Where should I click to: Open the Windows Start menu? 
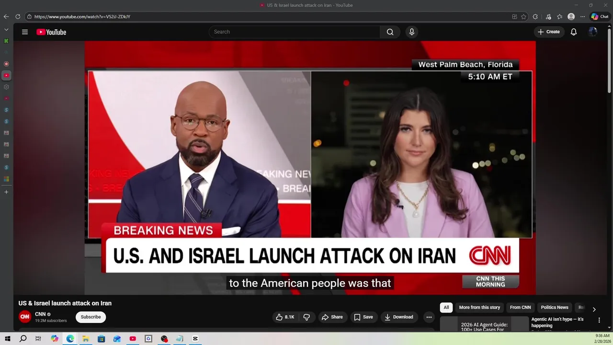coord(8,339)
